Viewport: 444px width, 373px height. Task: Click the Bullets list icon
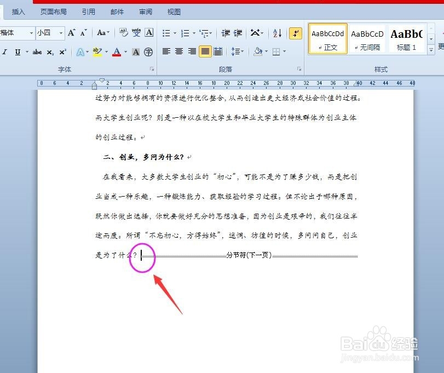click(x=166, y=33)
